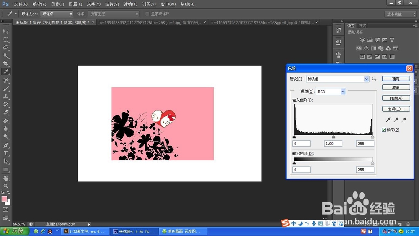This screenshot has width=419, height=236.
Task: Select the Move tool
Action: [x=5, y=31]
